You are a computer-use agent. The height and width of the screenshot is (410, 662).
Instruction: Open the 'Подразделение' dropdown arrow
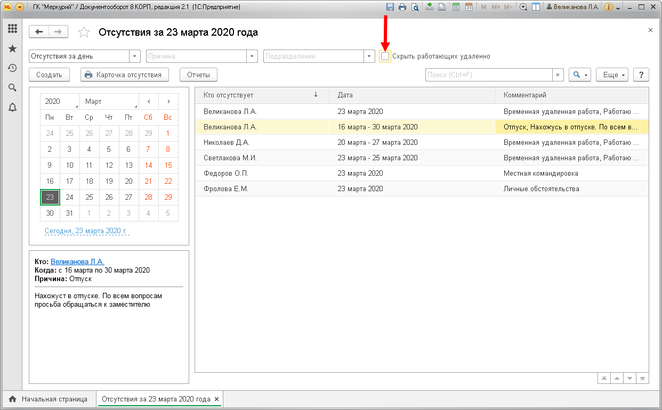(x=369, y=56)
